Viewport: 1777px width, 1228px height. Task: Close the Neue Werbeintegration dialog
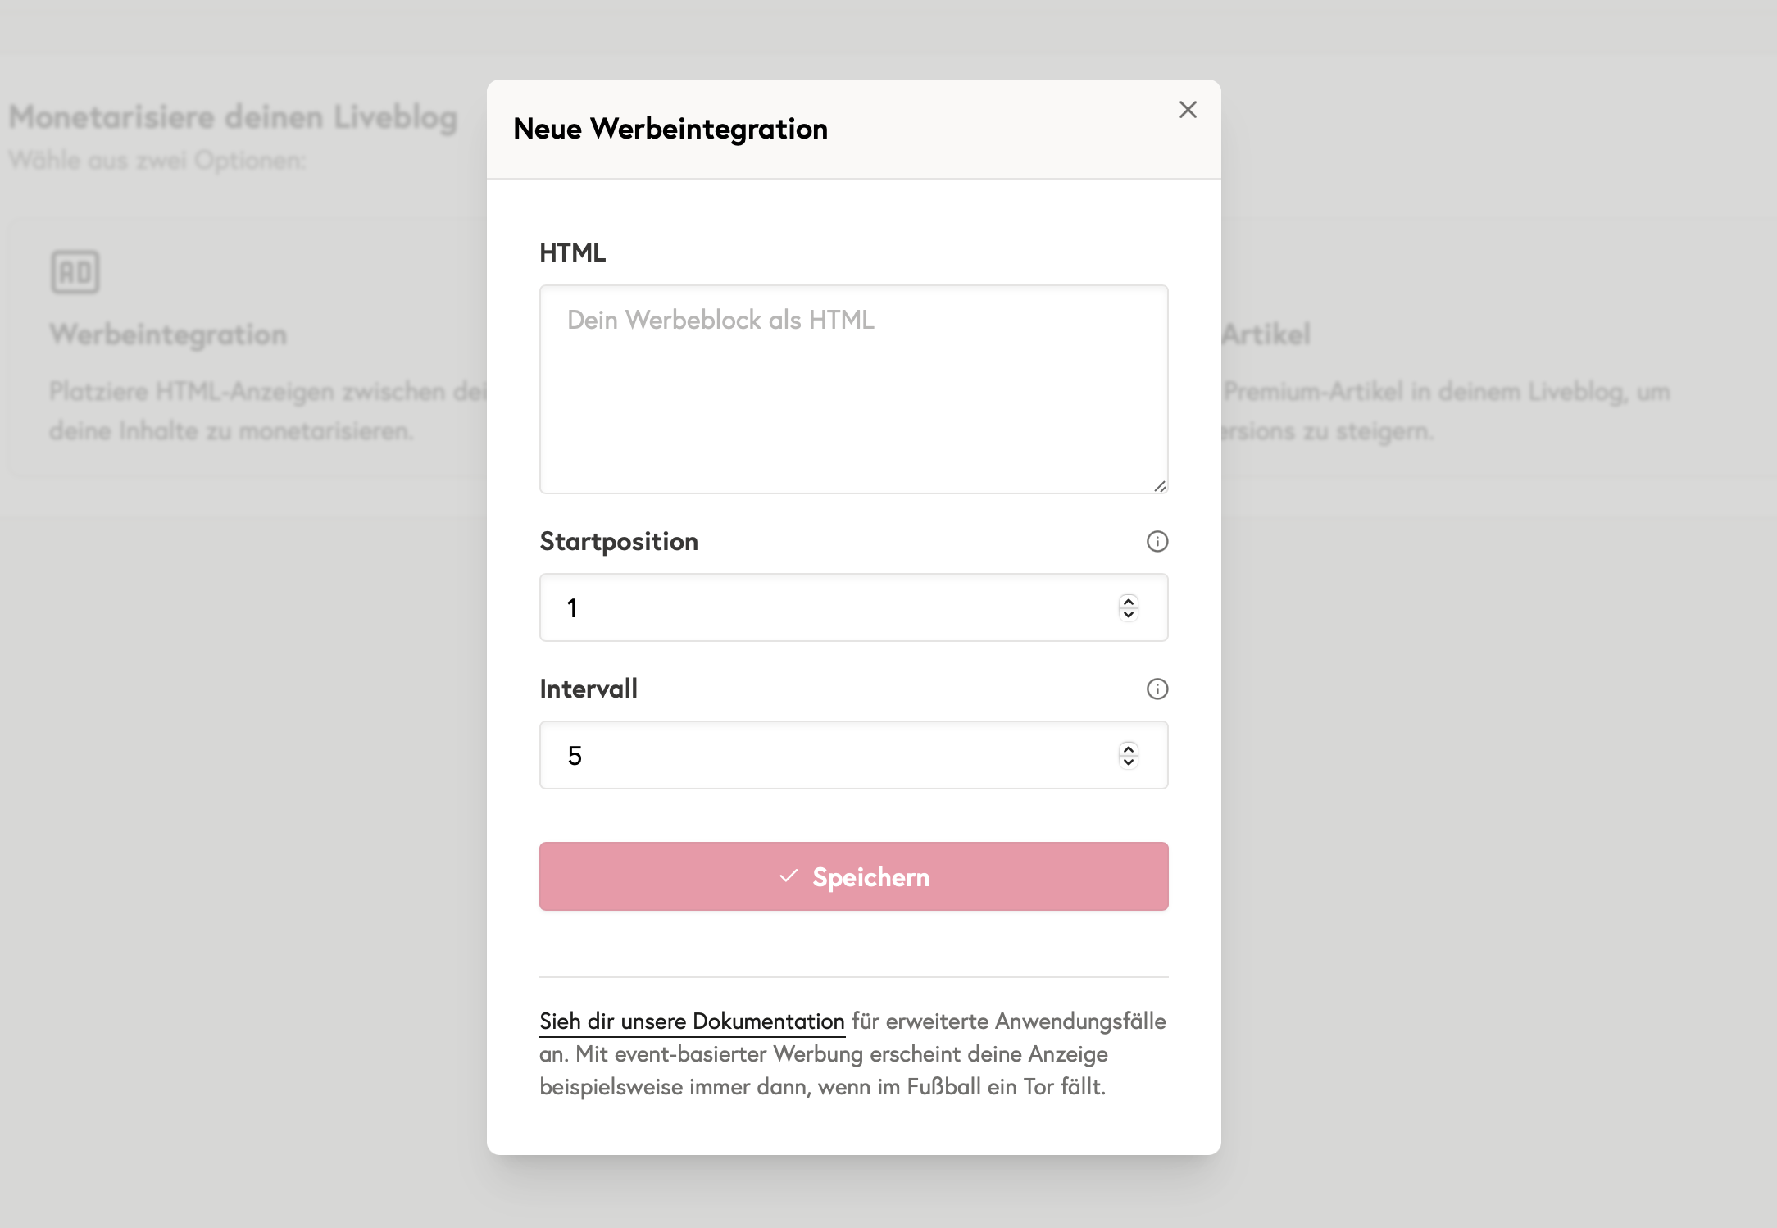(1188, 110)
